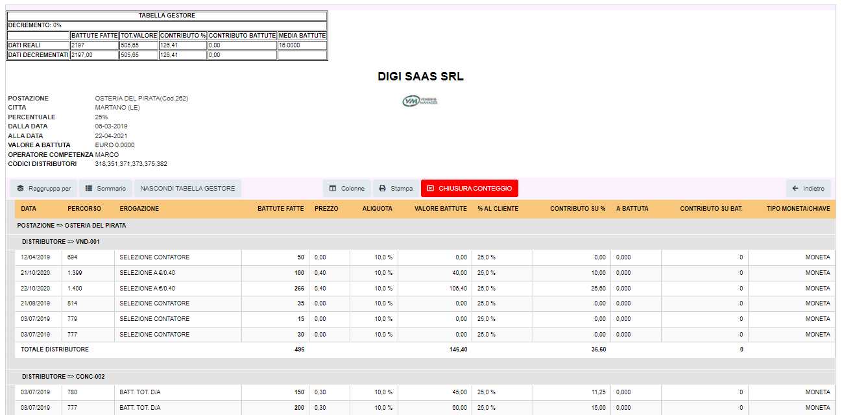Click the TOTALE DISTRIBUTORE label
The image size is (842, 415).
(55, 350)
